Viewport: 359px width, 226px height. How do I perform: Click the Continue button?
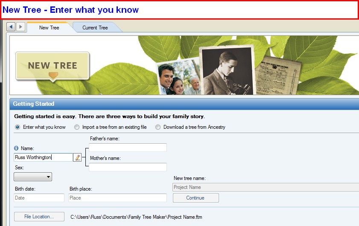pyautogui.click(x=196, y=198)
